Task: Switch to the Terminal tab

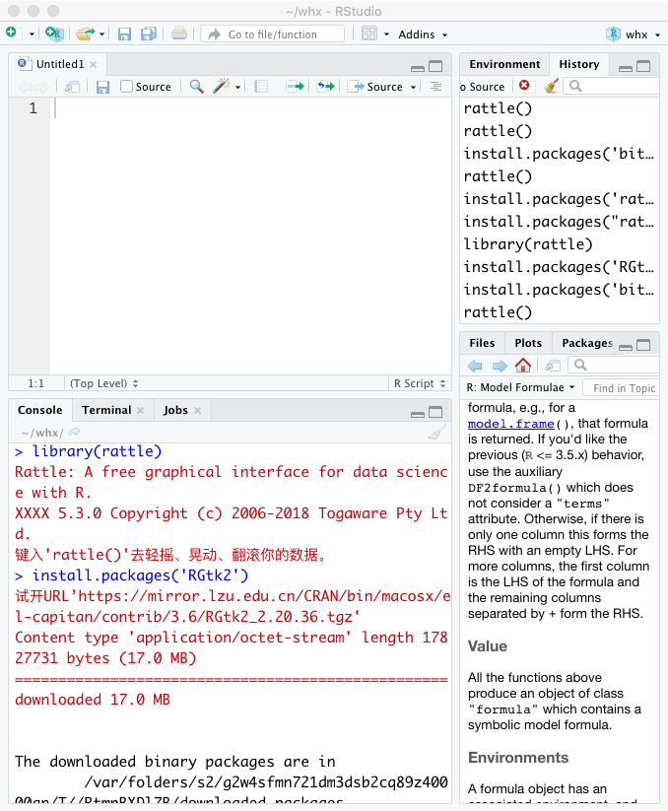Action: [x=106, y=410]
